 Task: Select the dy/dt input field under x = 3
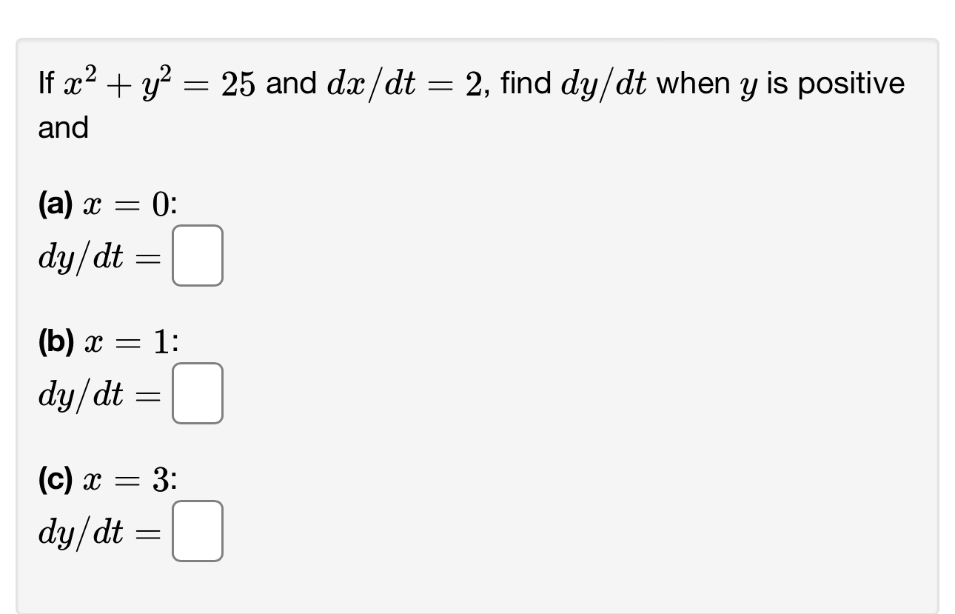tap(197, 530)
